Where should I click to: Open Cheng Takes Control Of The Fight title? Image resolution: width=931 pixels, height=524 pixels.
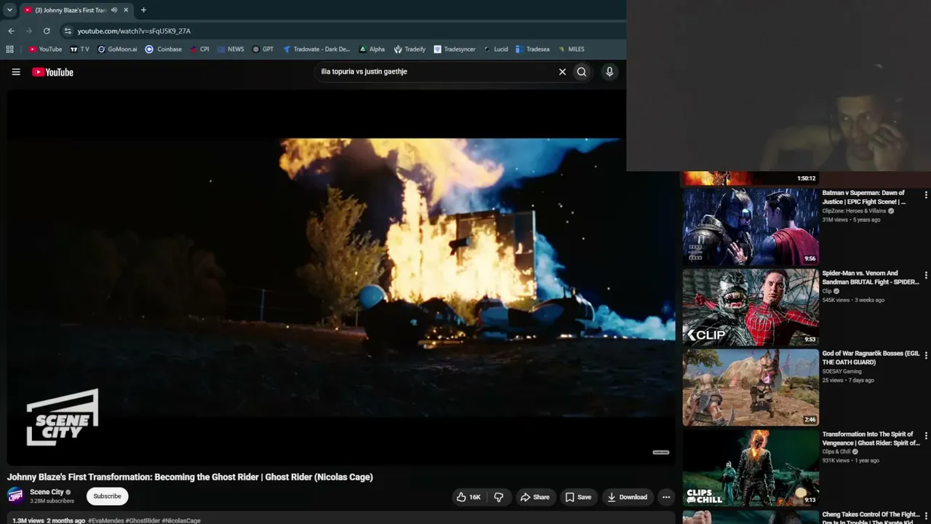[871, 517]
